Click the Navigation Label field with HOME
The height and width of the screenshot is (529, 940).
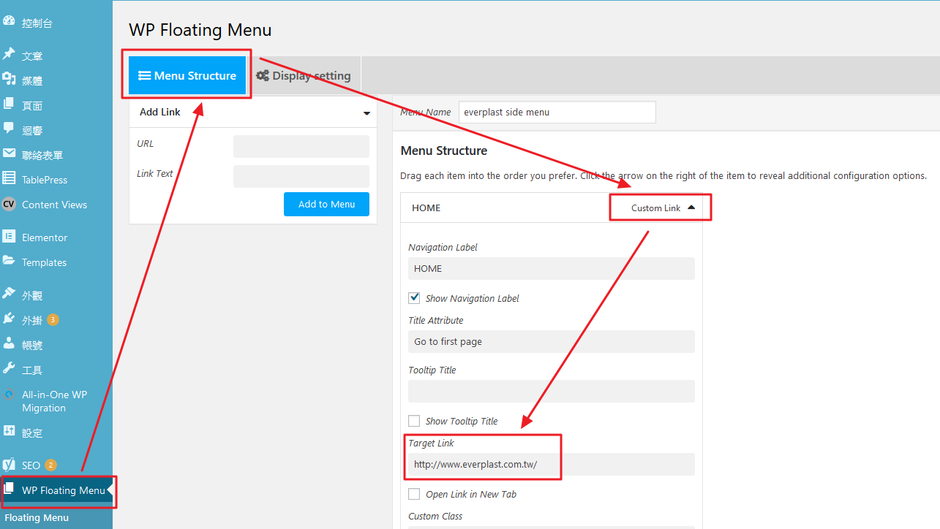coord(551,268)
